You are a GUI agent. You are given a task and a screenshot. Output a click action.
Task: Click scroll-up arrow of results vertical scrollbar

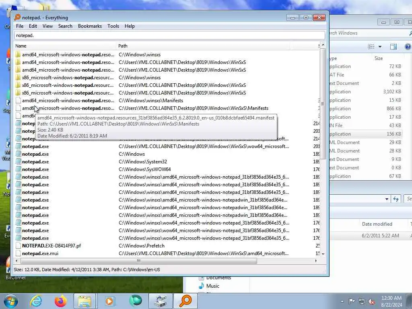pyautogui.click(x=323, y=45)
